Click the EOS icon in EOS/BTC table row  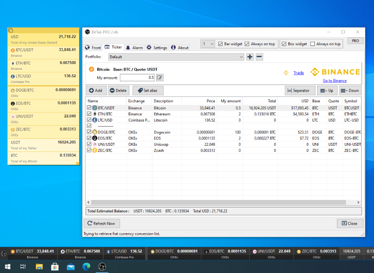click(x=95, y=138)
